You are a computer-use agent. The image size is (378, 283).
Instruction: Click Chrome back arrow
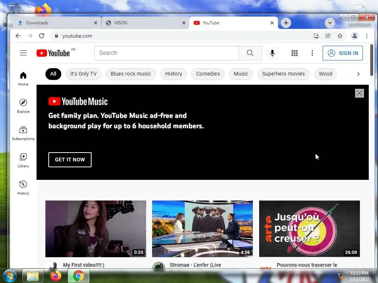tap(18, 36)
